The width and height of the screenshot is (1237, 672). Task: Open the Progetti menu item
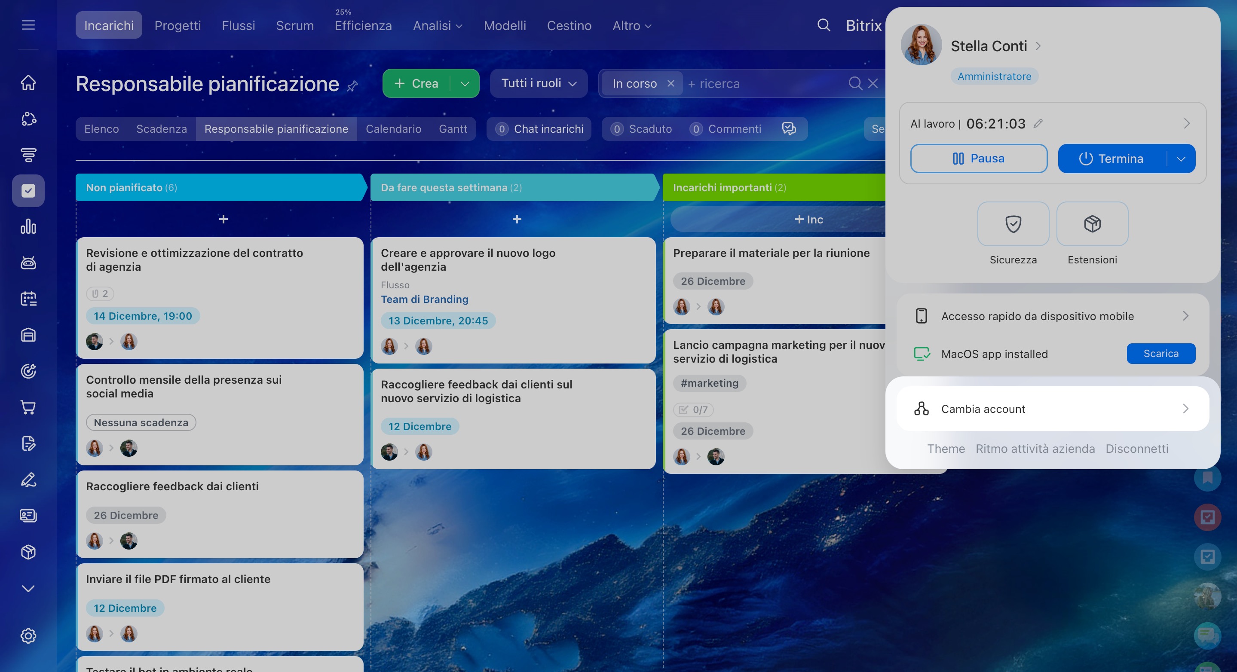pyautogui.click(x=178, y=25)
